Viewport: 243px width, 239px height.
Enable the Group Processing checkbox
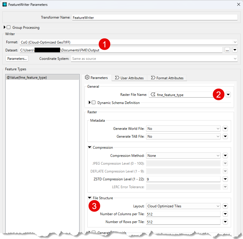point(9,28)
